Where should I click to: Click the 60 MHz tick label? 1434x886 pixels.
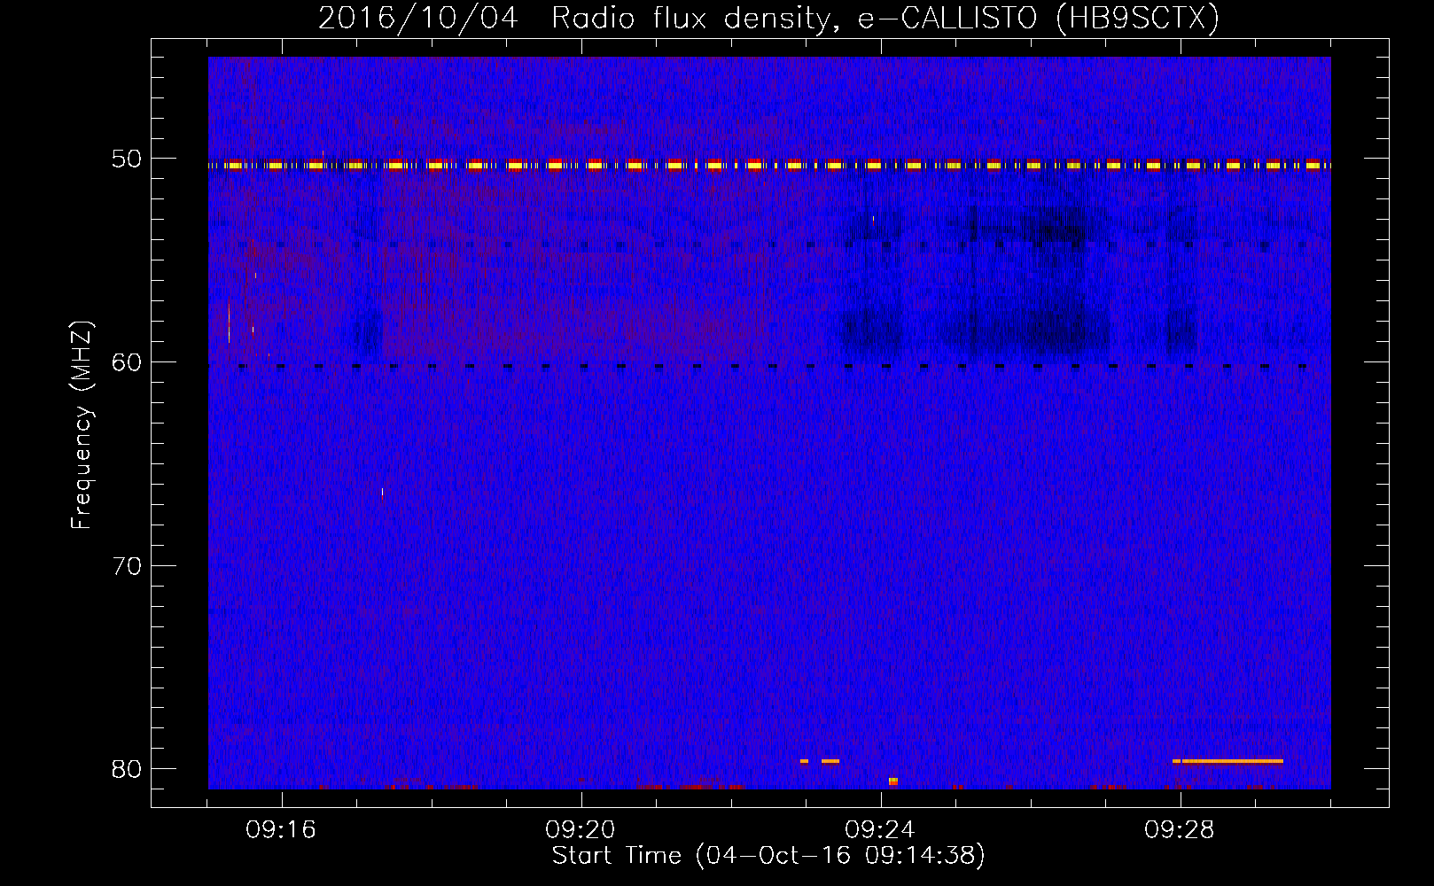click(x=127, y=361)
